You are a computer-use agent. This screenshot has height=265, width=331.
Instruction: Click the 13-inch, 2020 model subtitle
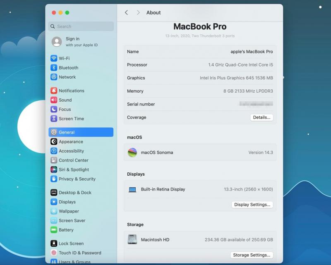pos(200,36)
